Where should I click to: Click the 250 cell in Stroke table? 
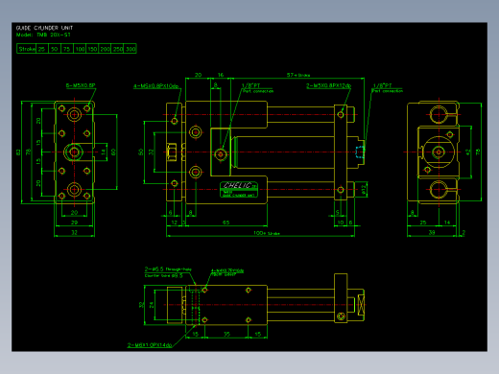tap(117, 49)
